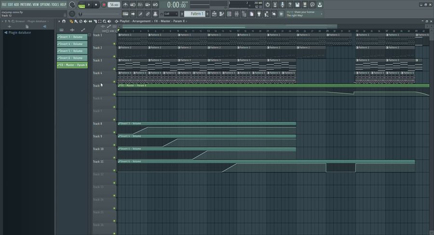The image size is (434, 235).
Task: Select FX - Master - Param X in picker
Action: tap(72, 65)
